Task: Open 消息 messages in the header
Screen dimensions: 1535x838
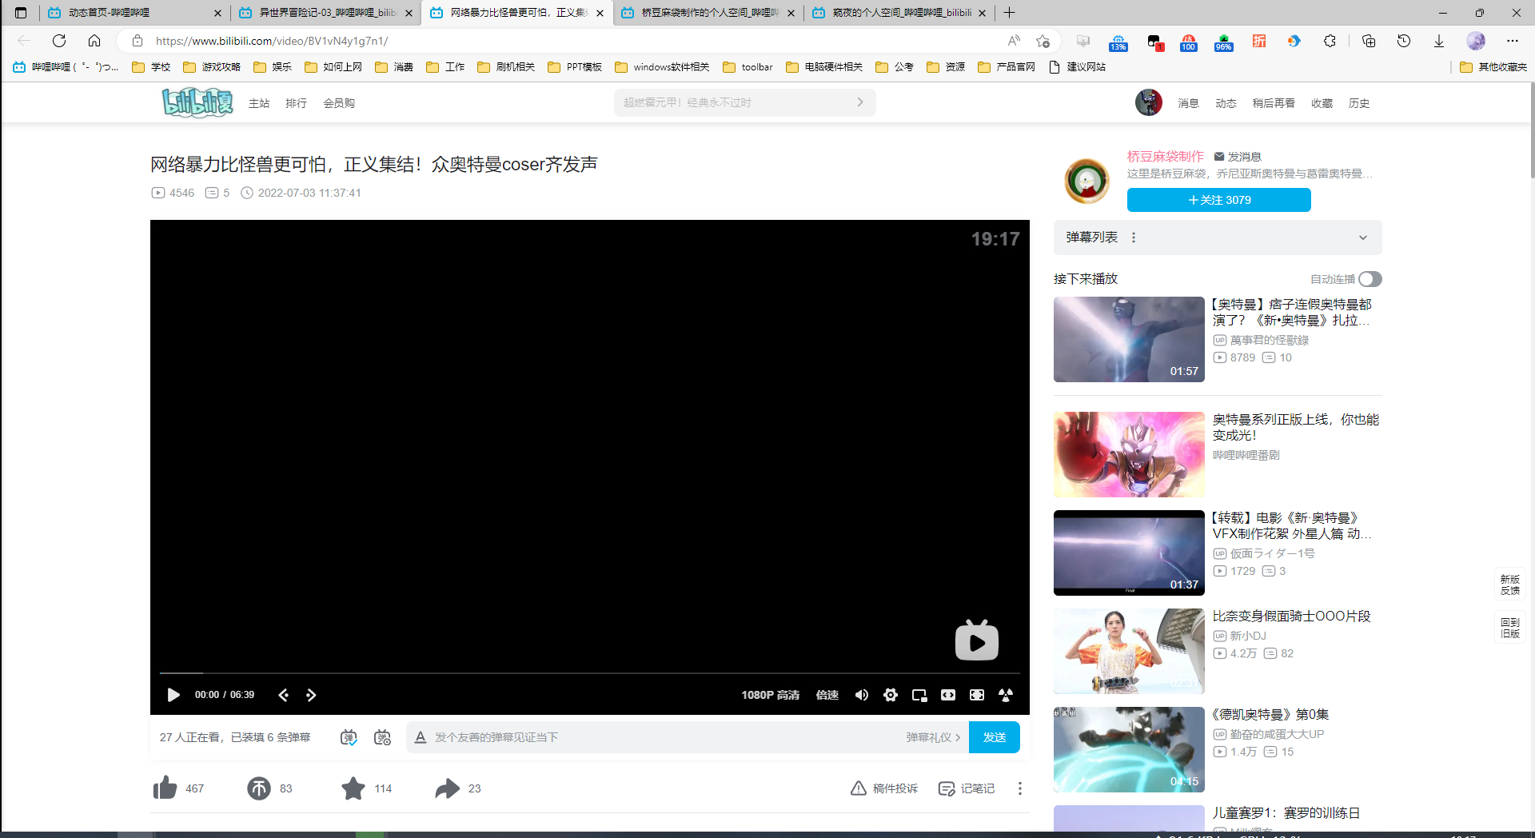Action: (1189, 103)
